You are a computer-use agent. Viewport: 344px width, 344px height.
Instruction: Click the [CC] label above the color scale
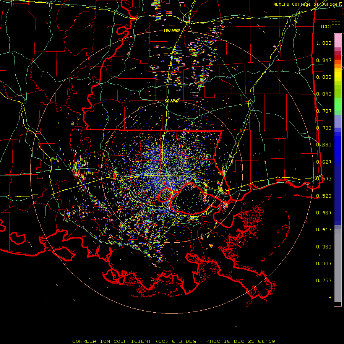tap(326, 26)
